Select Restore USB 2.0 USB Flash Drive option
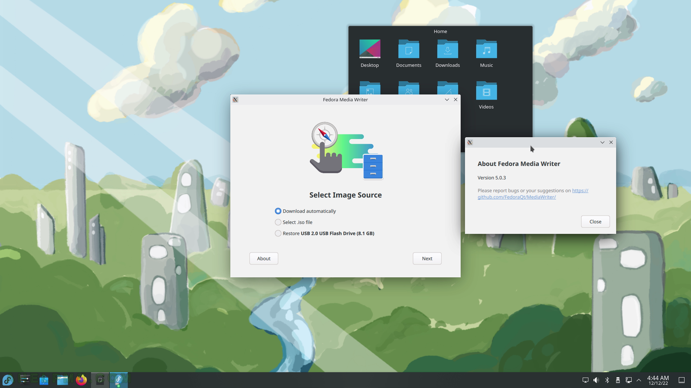The width and height of the screenshot is (691, 388). (325, 234)
